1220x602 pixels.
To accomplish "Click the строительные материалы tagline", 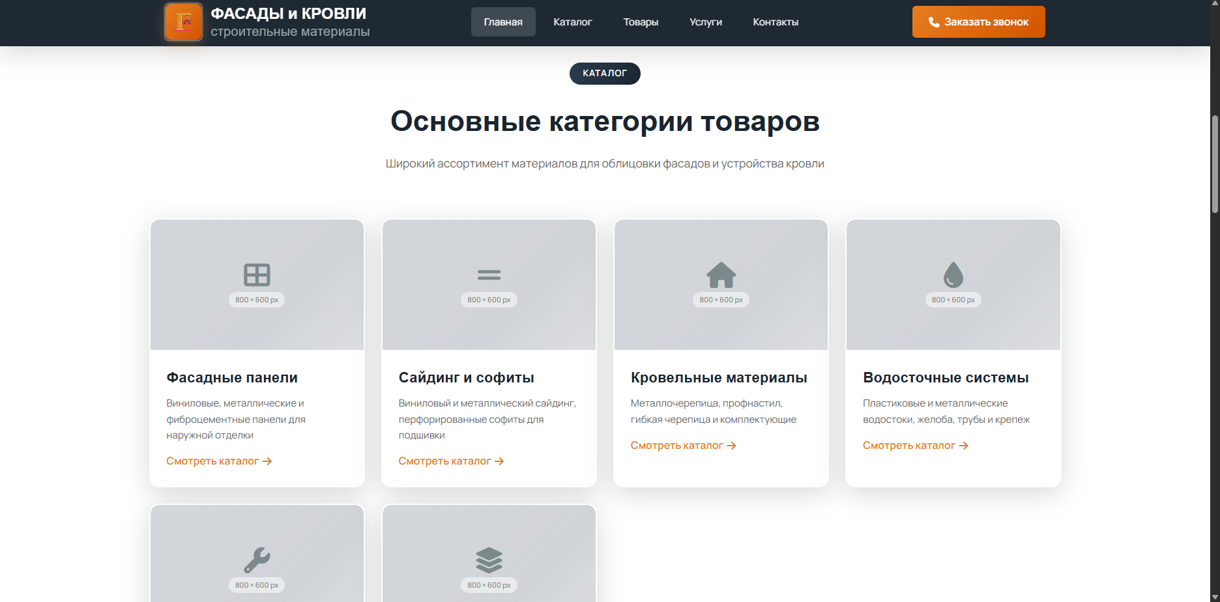I will [x=290, y=31].
